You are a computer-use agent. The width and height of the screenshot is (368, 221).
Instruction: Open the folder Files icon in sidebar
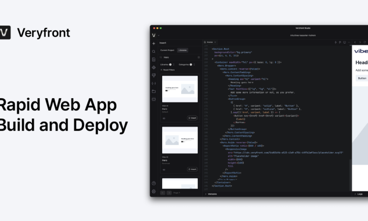(154, 91)
